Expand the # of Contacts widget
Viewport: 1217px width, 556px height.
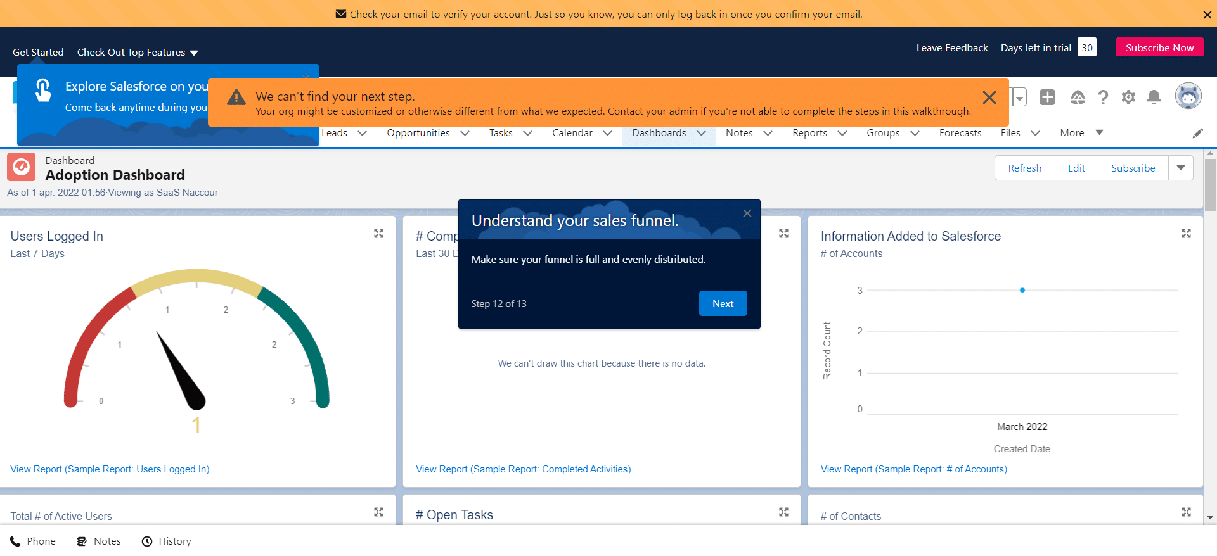coord(1186,512)
